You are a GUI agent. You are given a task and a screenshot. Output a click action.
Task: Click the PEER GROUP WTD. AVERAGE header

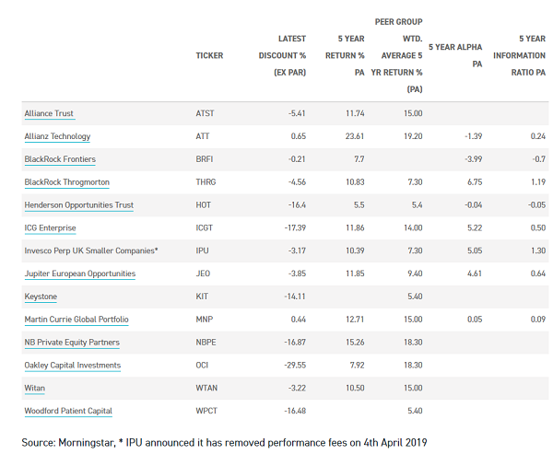point(396,55)
